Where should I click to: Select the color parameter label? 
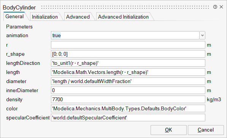click(x=12, y=109)
